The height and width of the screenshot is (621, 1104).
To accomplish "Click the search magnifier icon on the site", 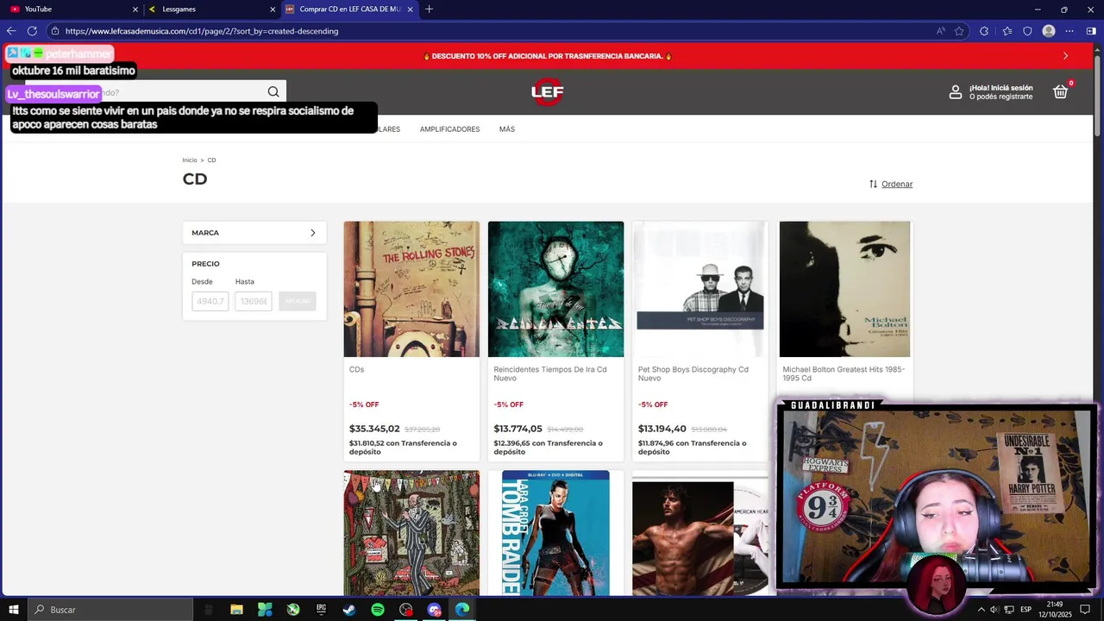I will tap(273, 92).
